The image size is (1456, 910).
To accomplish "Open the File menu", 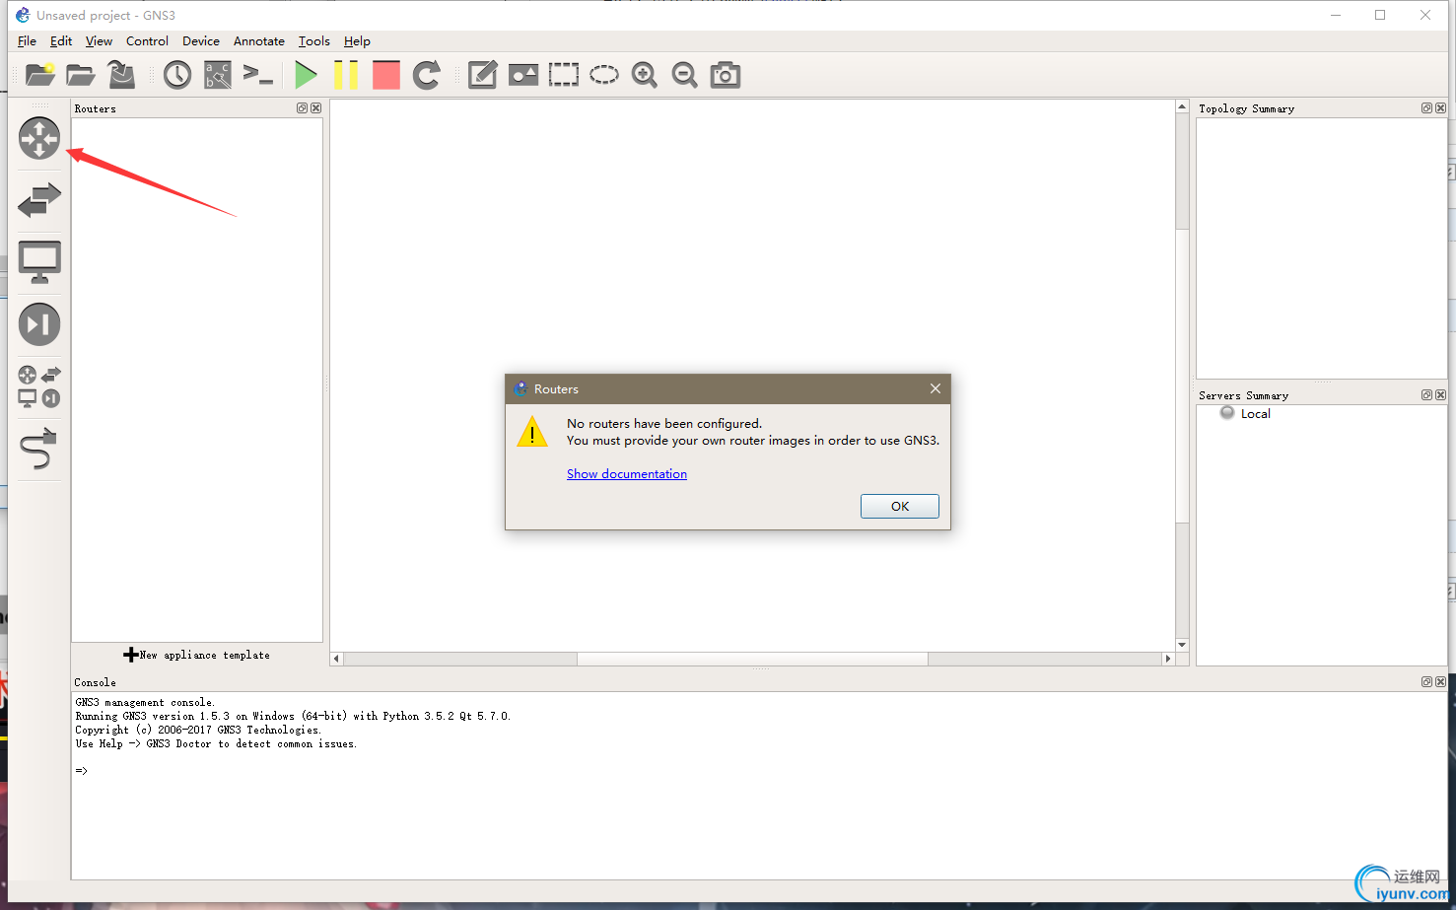I will [x=27, y=41].
